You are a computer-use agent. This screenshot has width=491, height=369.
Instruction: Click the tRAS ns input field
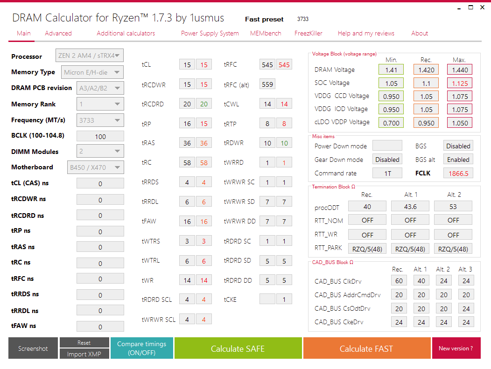click(x=100, y=247)
